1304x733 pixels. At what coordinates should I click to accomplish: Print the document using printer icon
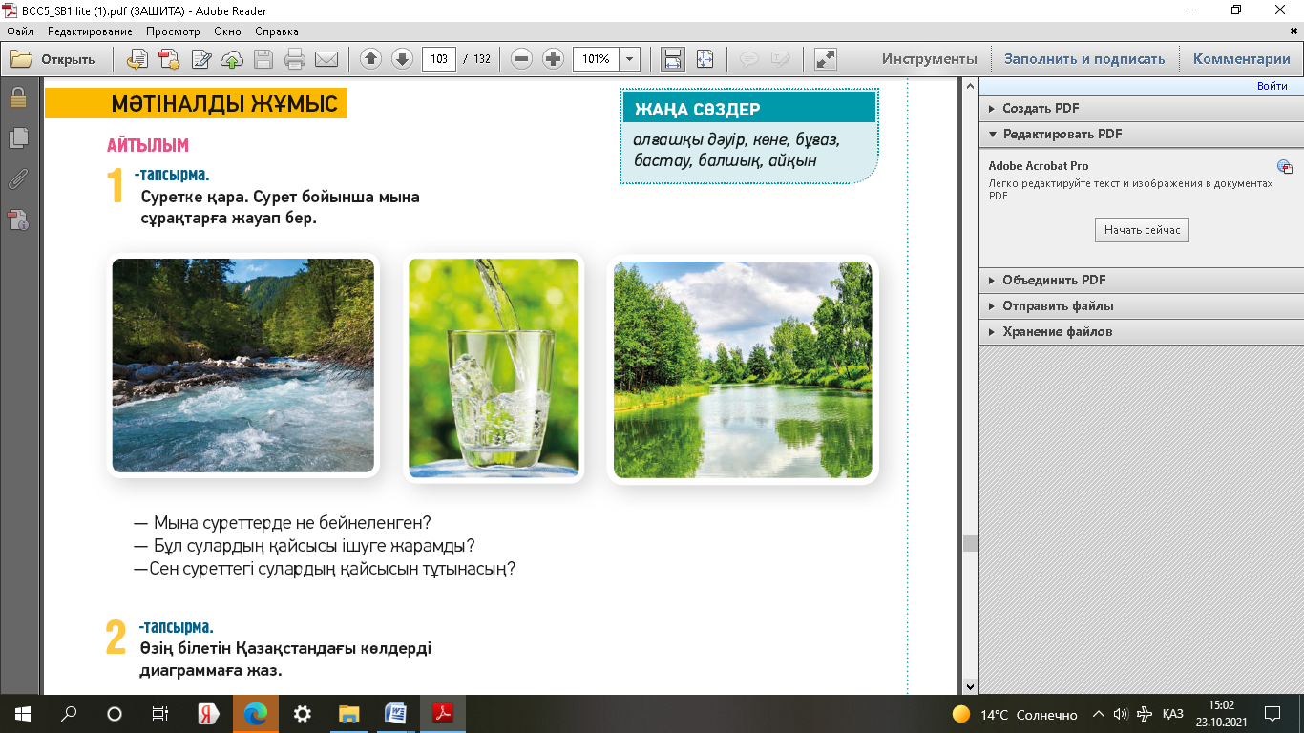pos(295,59)
